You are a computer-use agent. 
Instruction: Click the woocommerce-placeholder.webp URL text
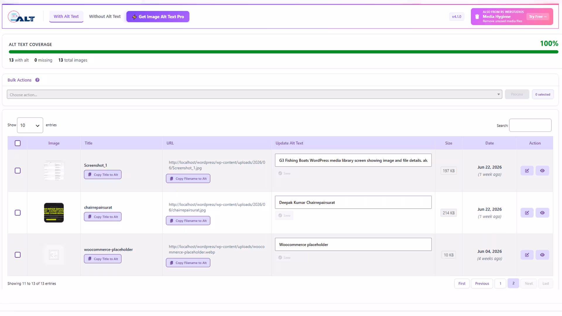point(217,249)
